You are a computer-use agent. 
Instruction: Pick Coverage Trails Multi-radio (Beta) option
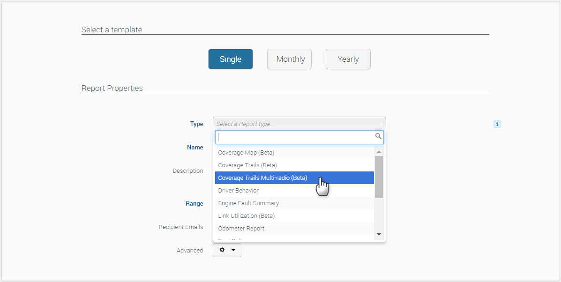(x=262, y=178)
